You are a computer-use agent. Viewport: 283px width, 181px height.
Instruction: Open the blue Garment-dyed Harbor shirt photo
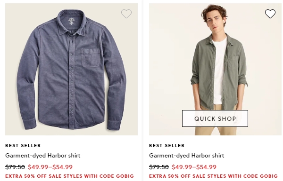[72, 69]
